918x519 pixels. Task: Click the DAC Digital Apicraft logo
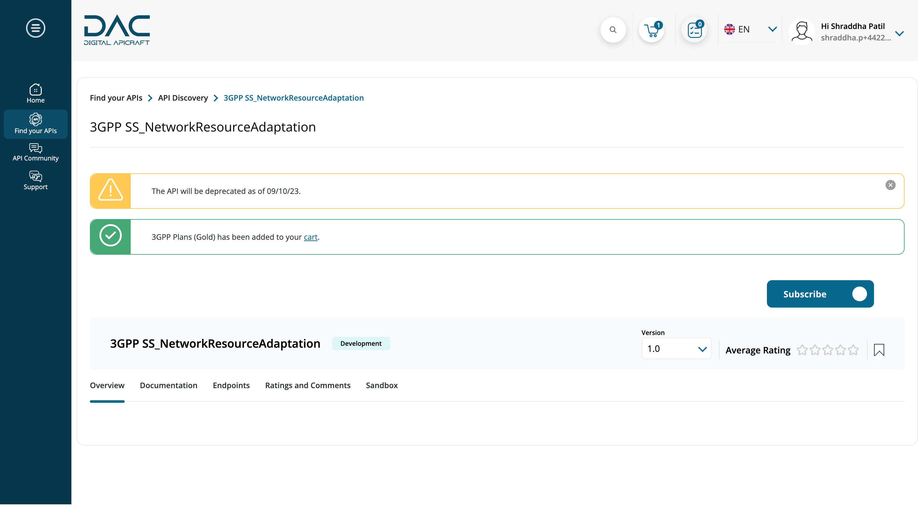tap(117, 30)
